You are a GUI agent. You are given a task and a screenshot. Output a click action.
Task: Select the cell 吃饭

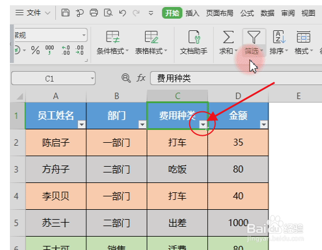[178, 170]
